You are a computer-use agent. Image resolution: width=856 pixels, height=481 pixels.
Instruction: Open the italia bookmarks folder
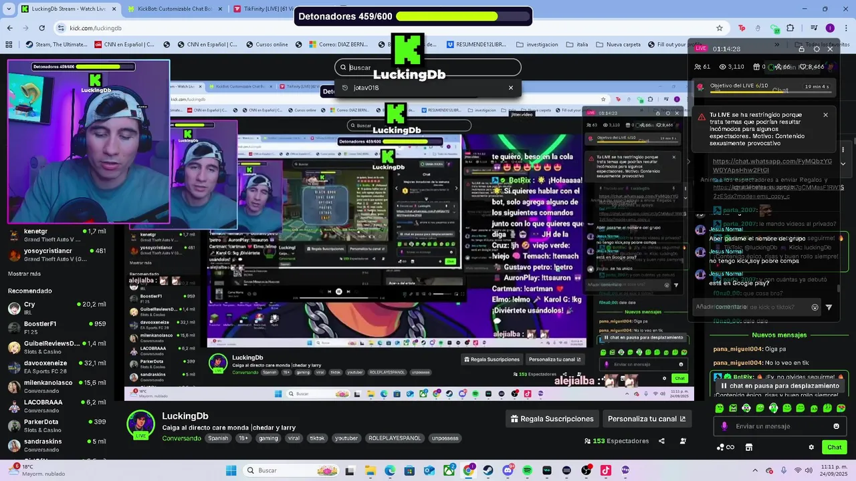click(577, 45)
